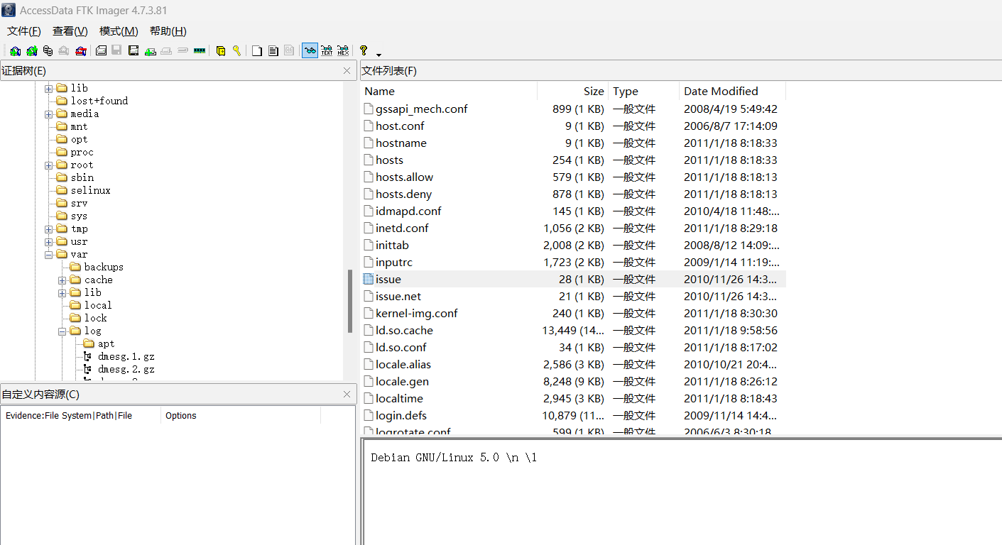Expand the root folder node
This screenshot has width=1002, height=545.
49,165
